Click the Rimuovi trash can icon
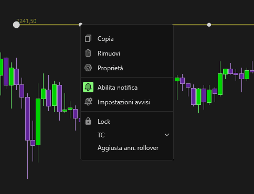 coord(88,53)
